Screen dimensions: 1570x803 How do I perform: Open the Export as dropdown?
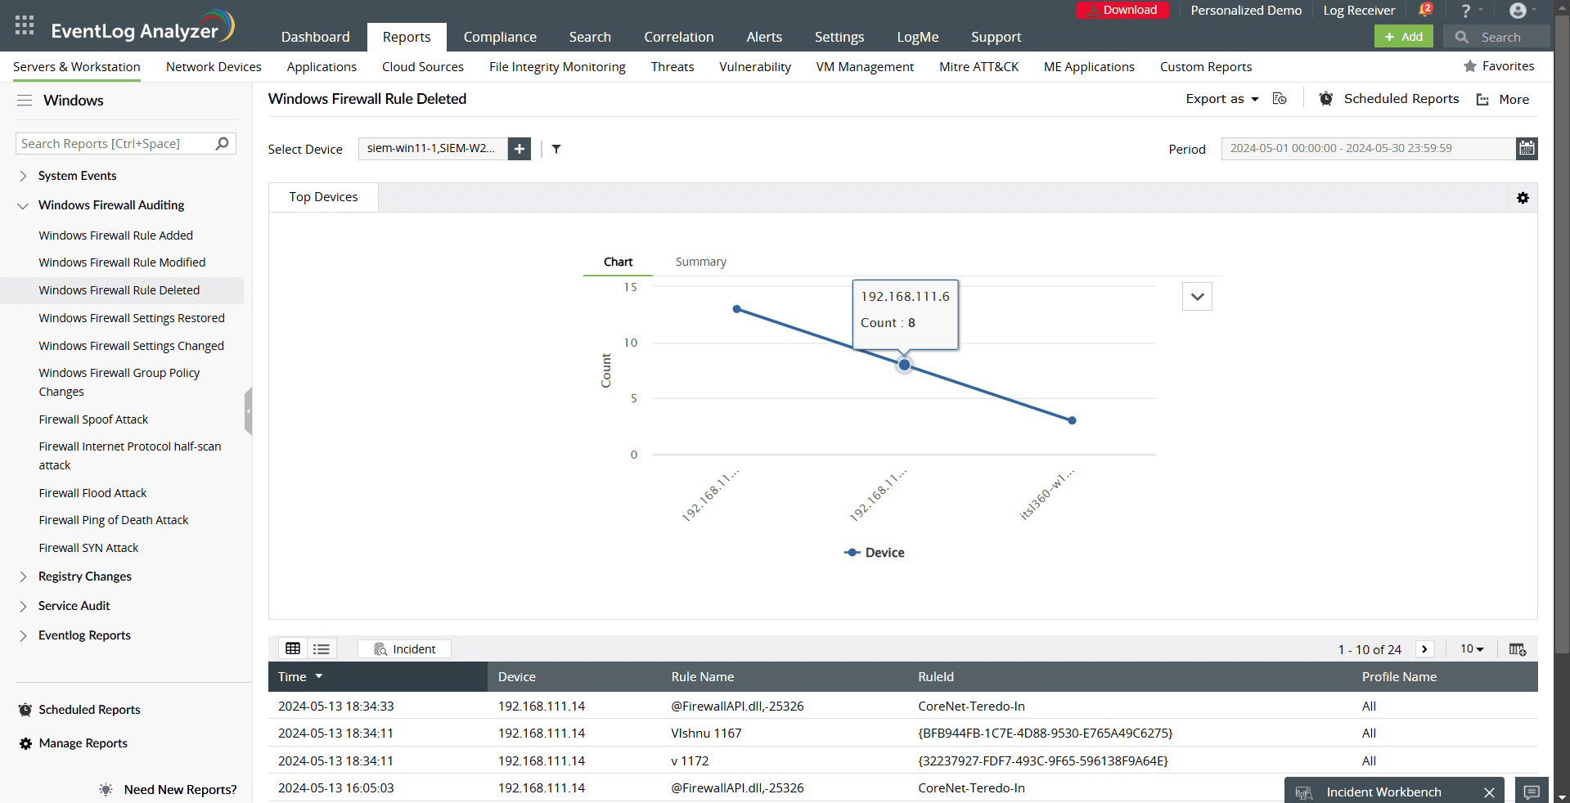pyautogui.click(x=1221, y=98)
